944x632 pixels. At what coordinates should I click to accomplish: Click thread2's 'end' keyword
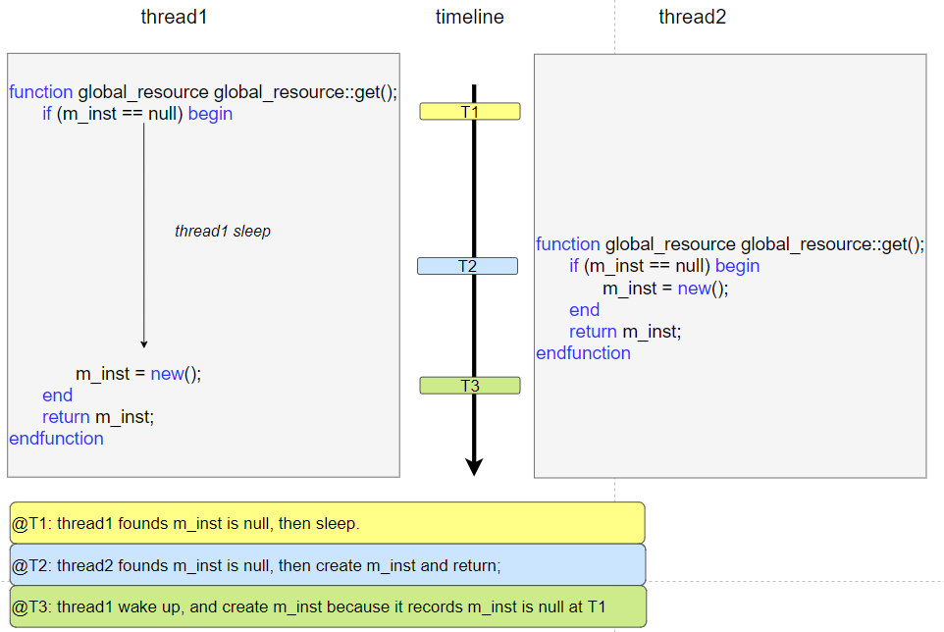[585, 310]
